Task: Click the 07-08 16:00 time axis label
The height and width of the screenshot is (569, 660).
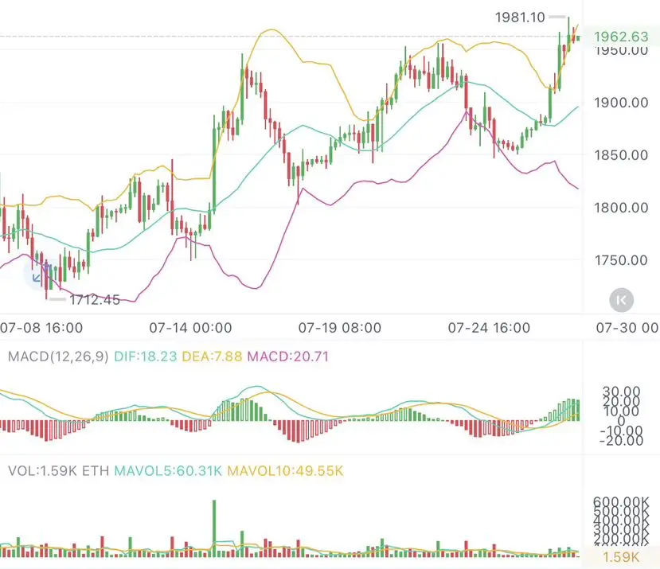Action: tap(41, 328)
